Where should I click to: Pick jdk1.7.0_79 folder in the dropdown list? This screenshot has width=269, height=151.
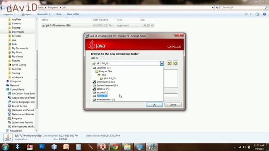point(110,78)
